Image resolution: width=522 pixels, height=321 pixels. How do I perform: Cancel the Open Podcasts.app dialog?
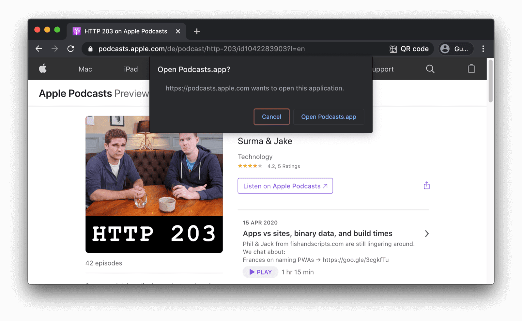tap(271, 117)
